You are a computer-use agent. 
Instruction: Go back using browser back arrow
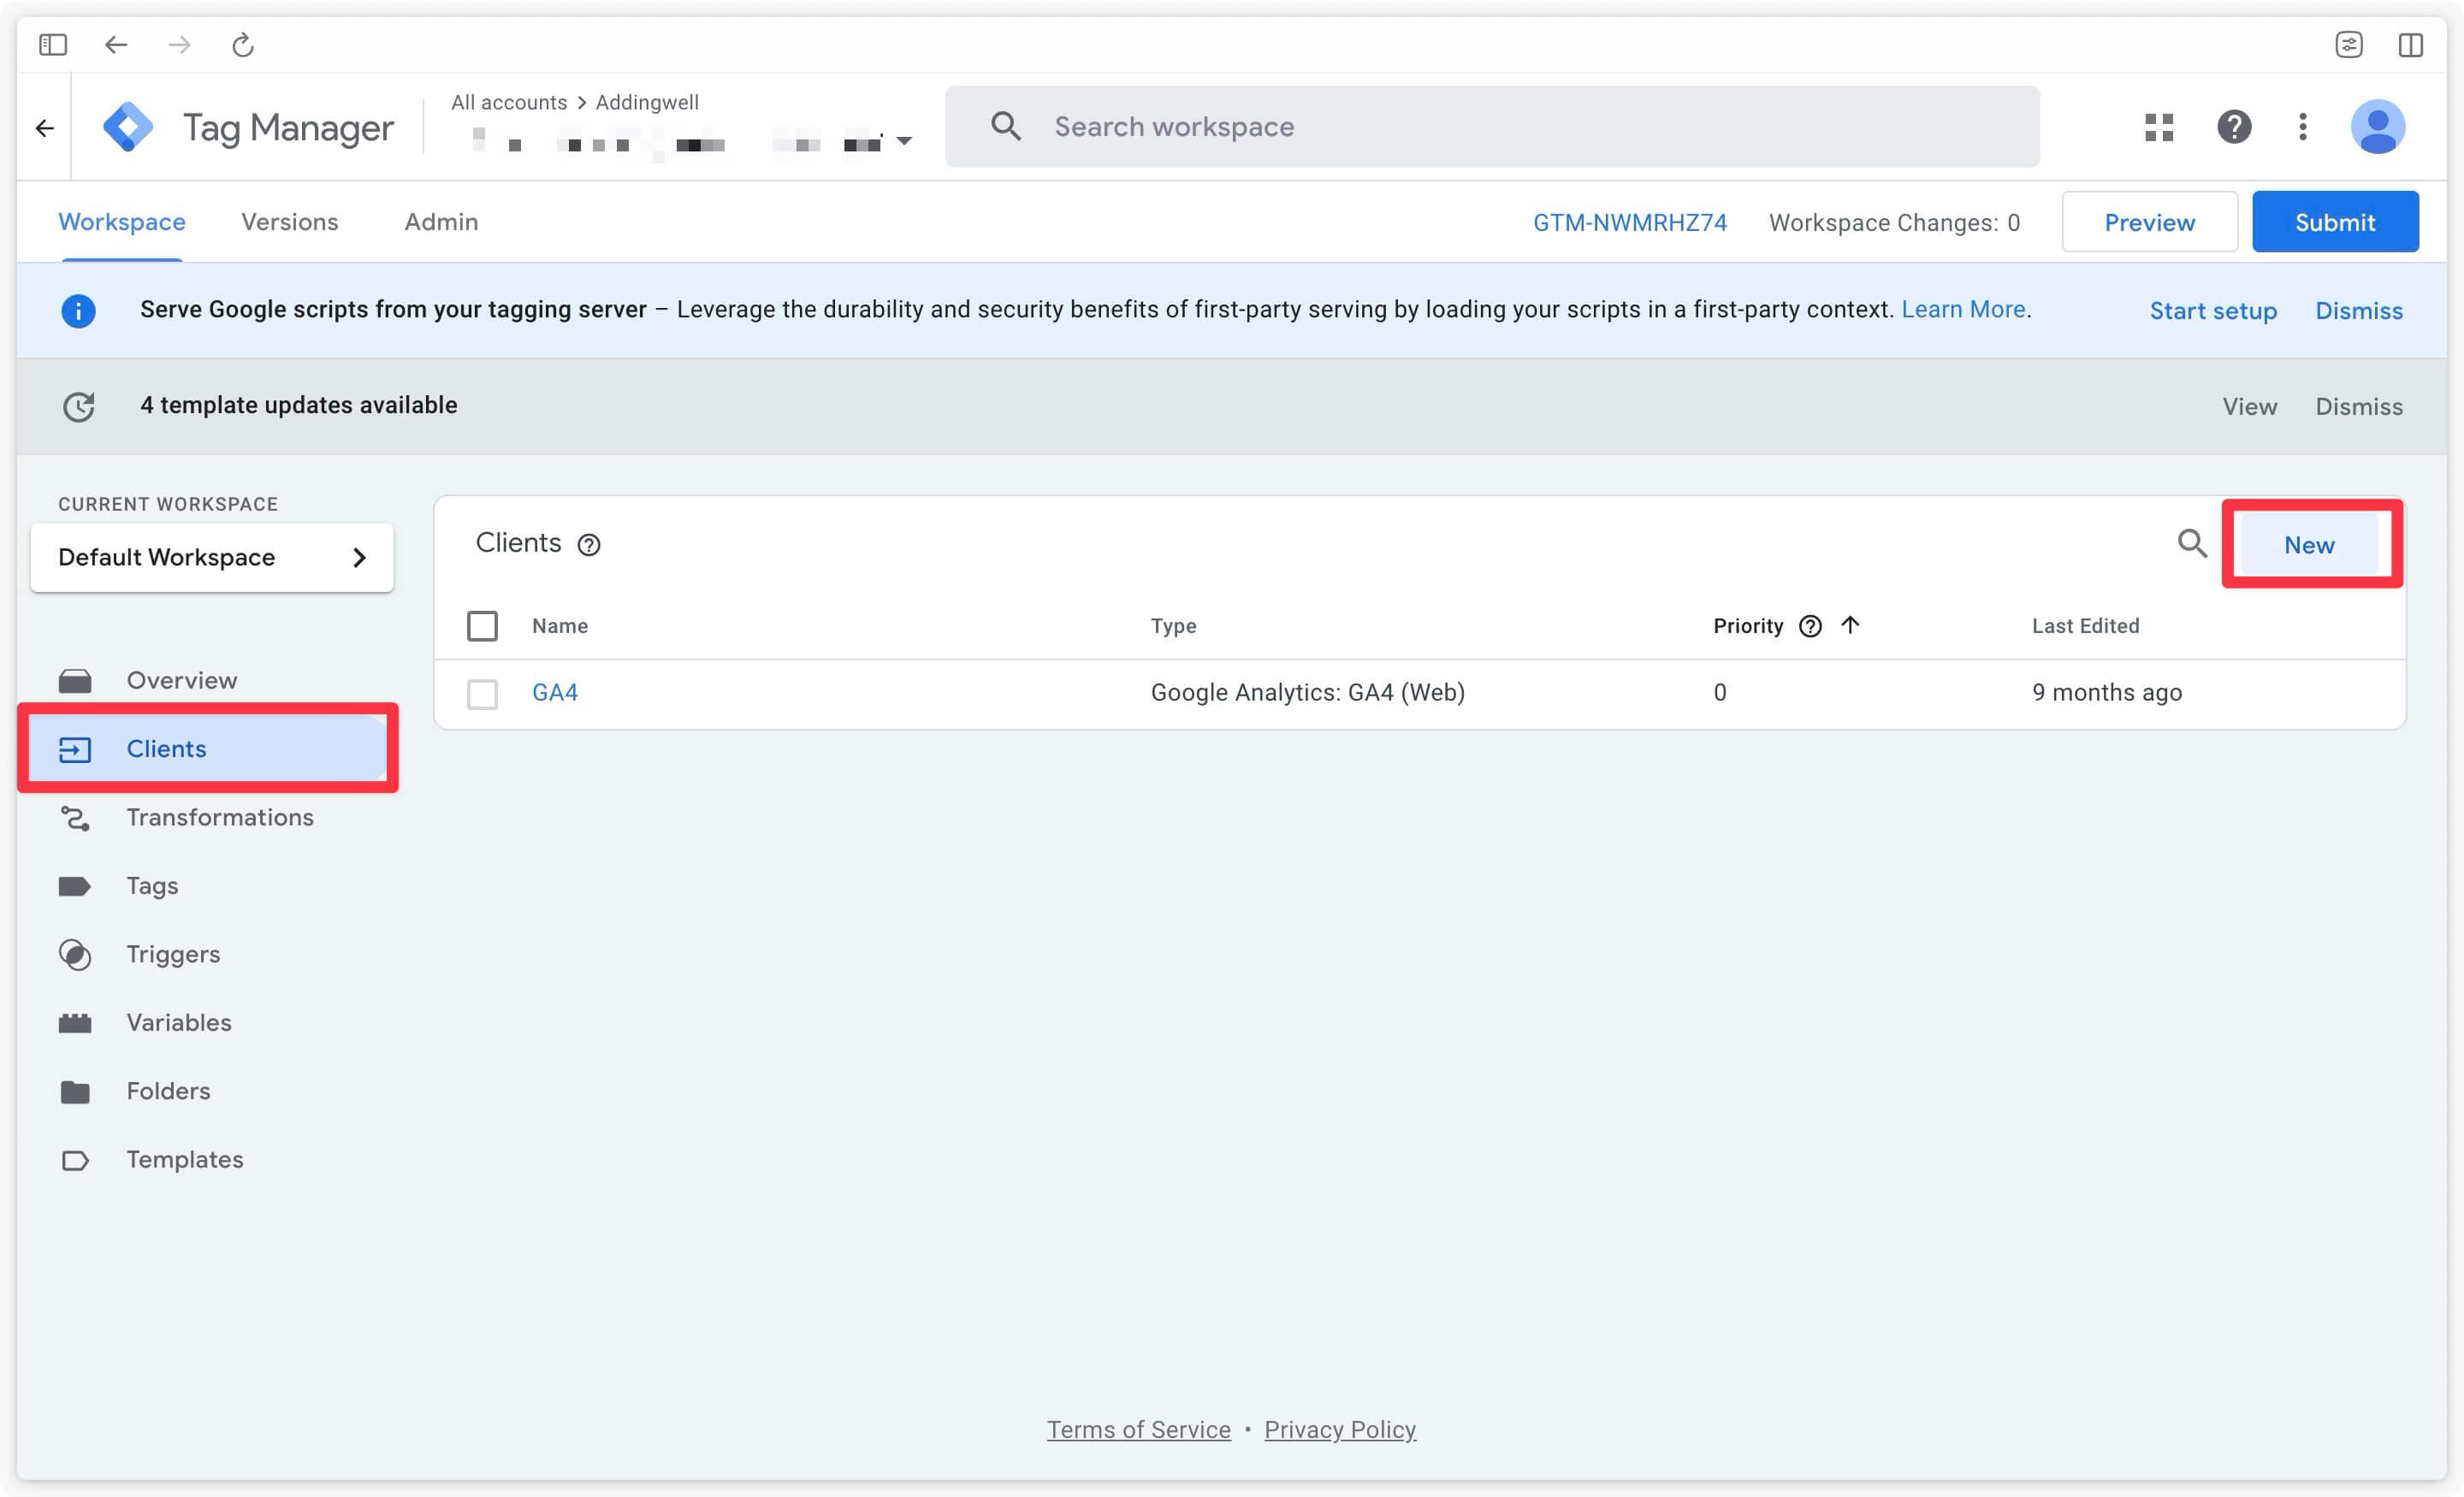pos(116,45)
